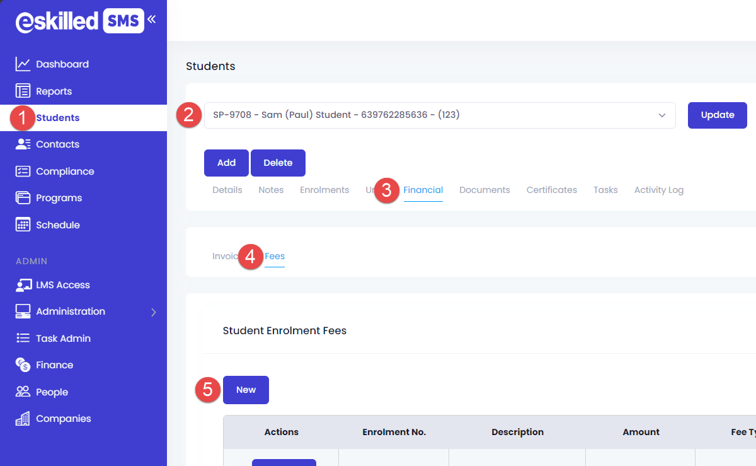Click the Schedule calendar icon

[x=23, y=225]
